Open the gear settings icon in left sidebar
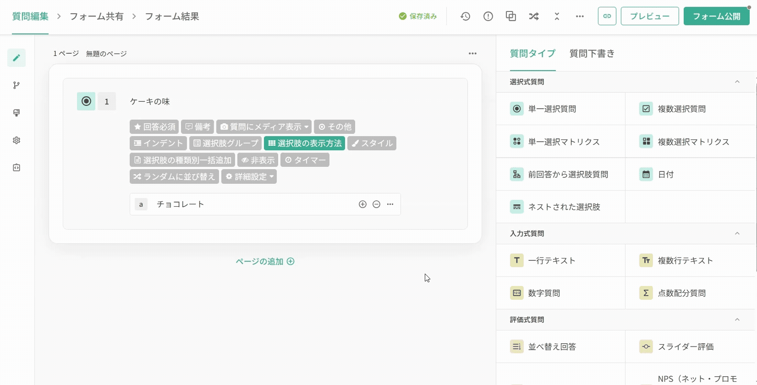The width and height of the screenshot is (757, 385). (16, 140)
